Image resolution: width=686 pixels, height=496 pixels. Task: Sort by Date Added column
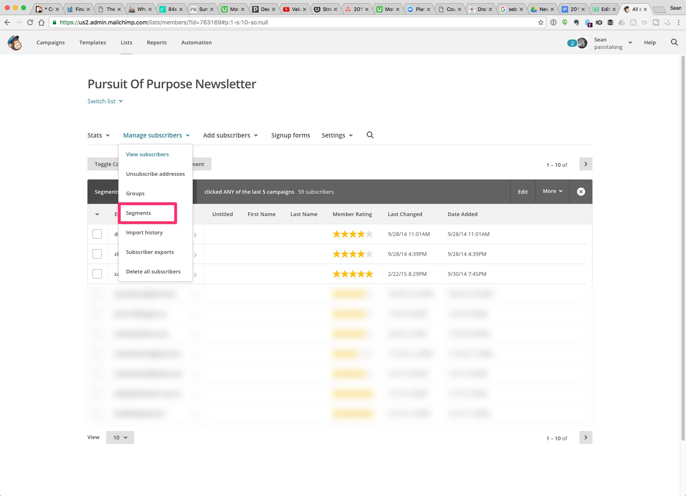(x=463, y=214)
